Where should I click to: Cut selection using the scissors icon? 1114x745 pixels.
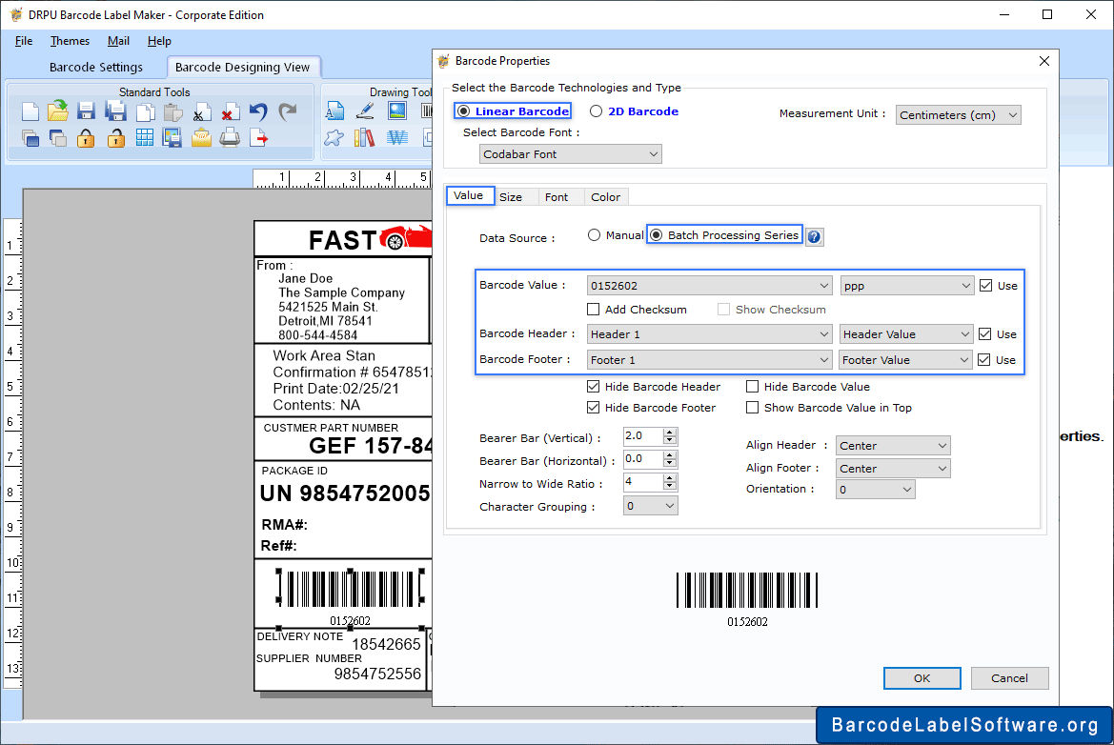(201, 113)
